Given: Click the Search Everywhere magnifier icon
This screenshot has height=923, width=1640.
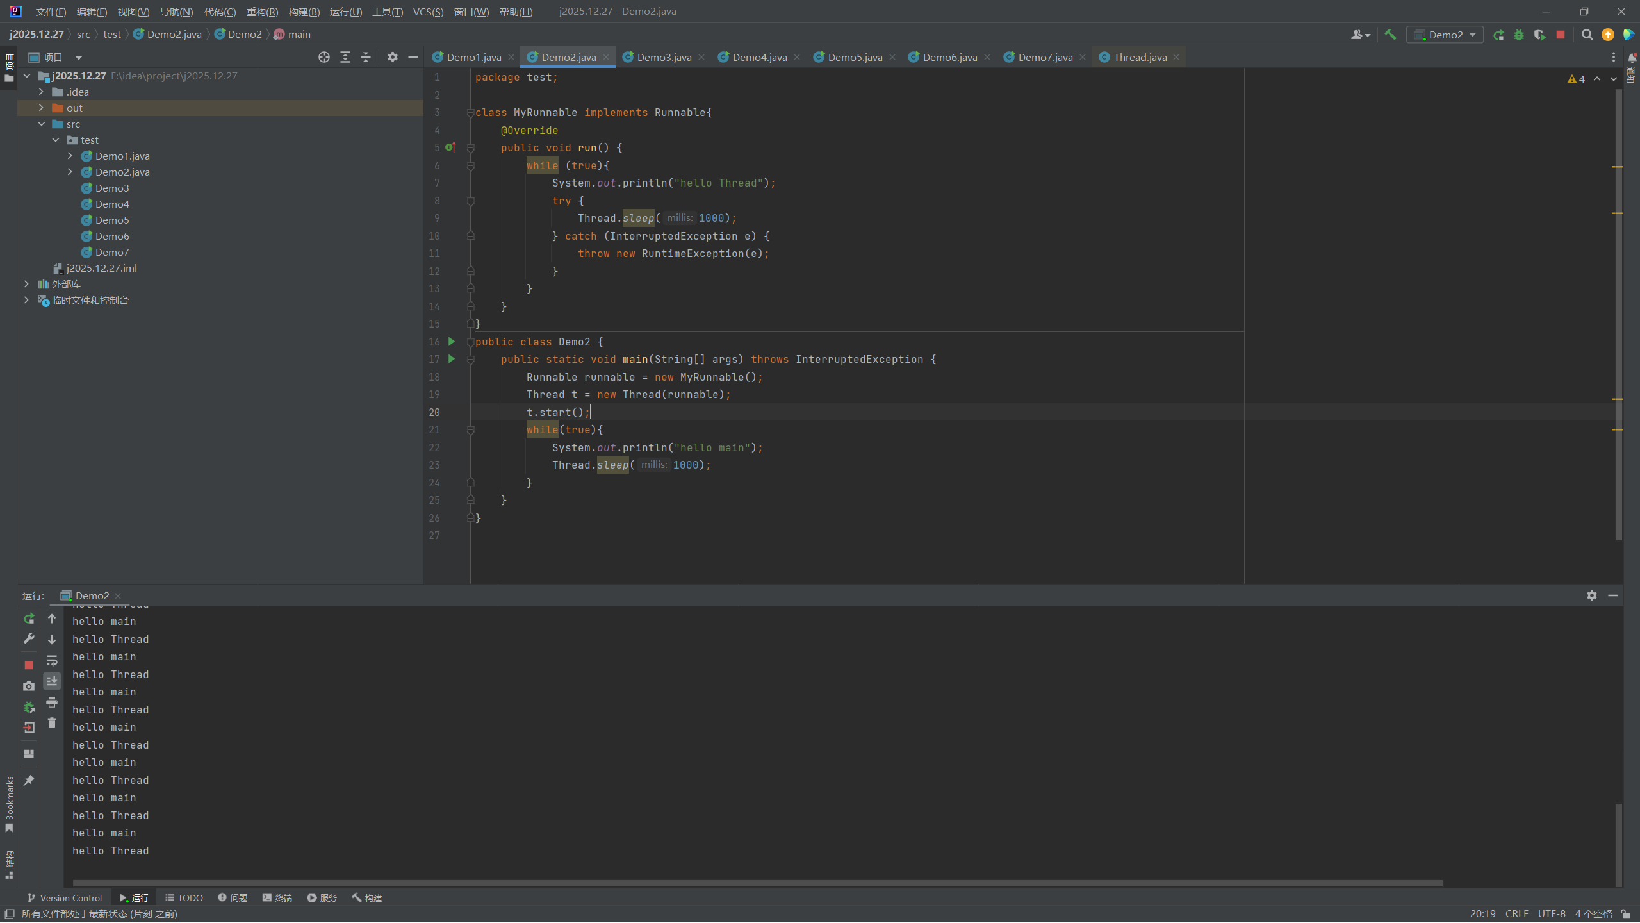Looking at the screenshot, I should coord(1587,35).
